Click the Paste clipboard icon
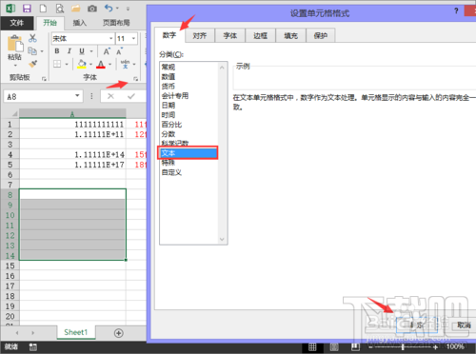Screen dimensions: 476x354 click(15, 44)
